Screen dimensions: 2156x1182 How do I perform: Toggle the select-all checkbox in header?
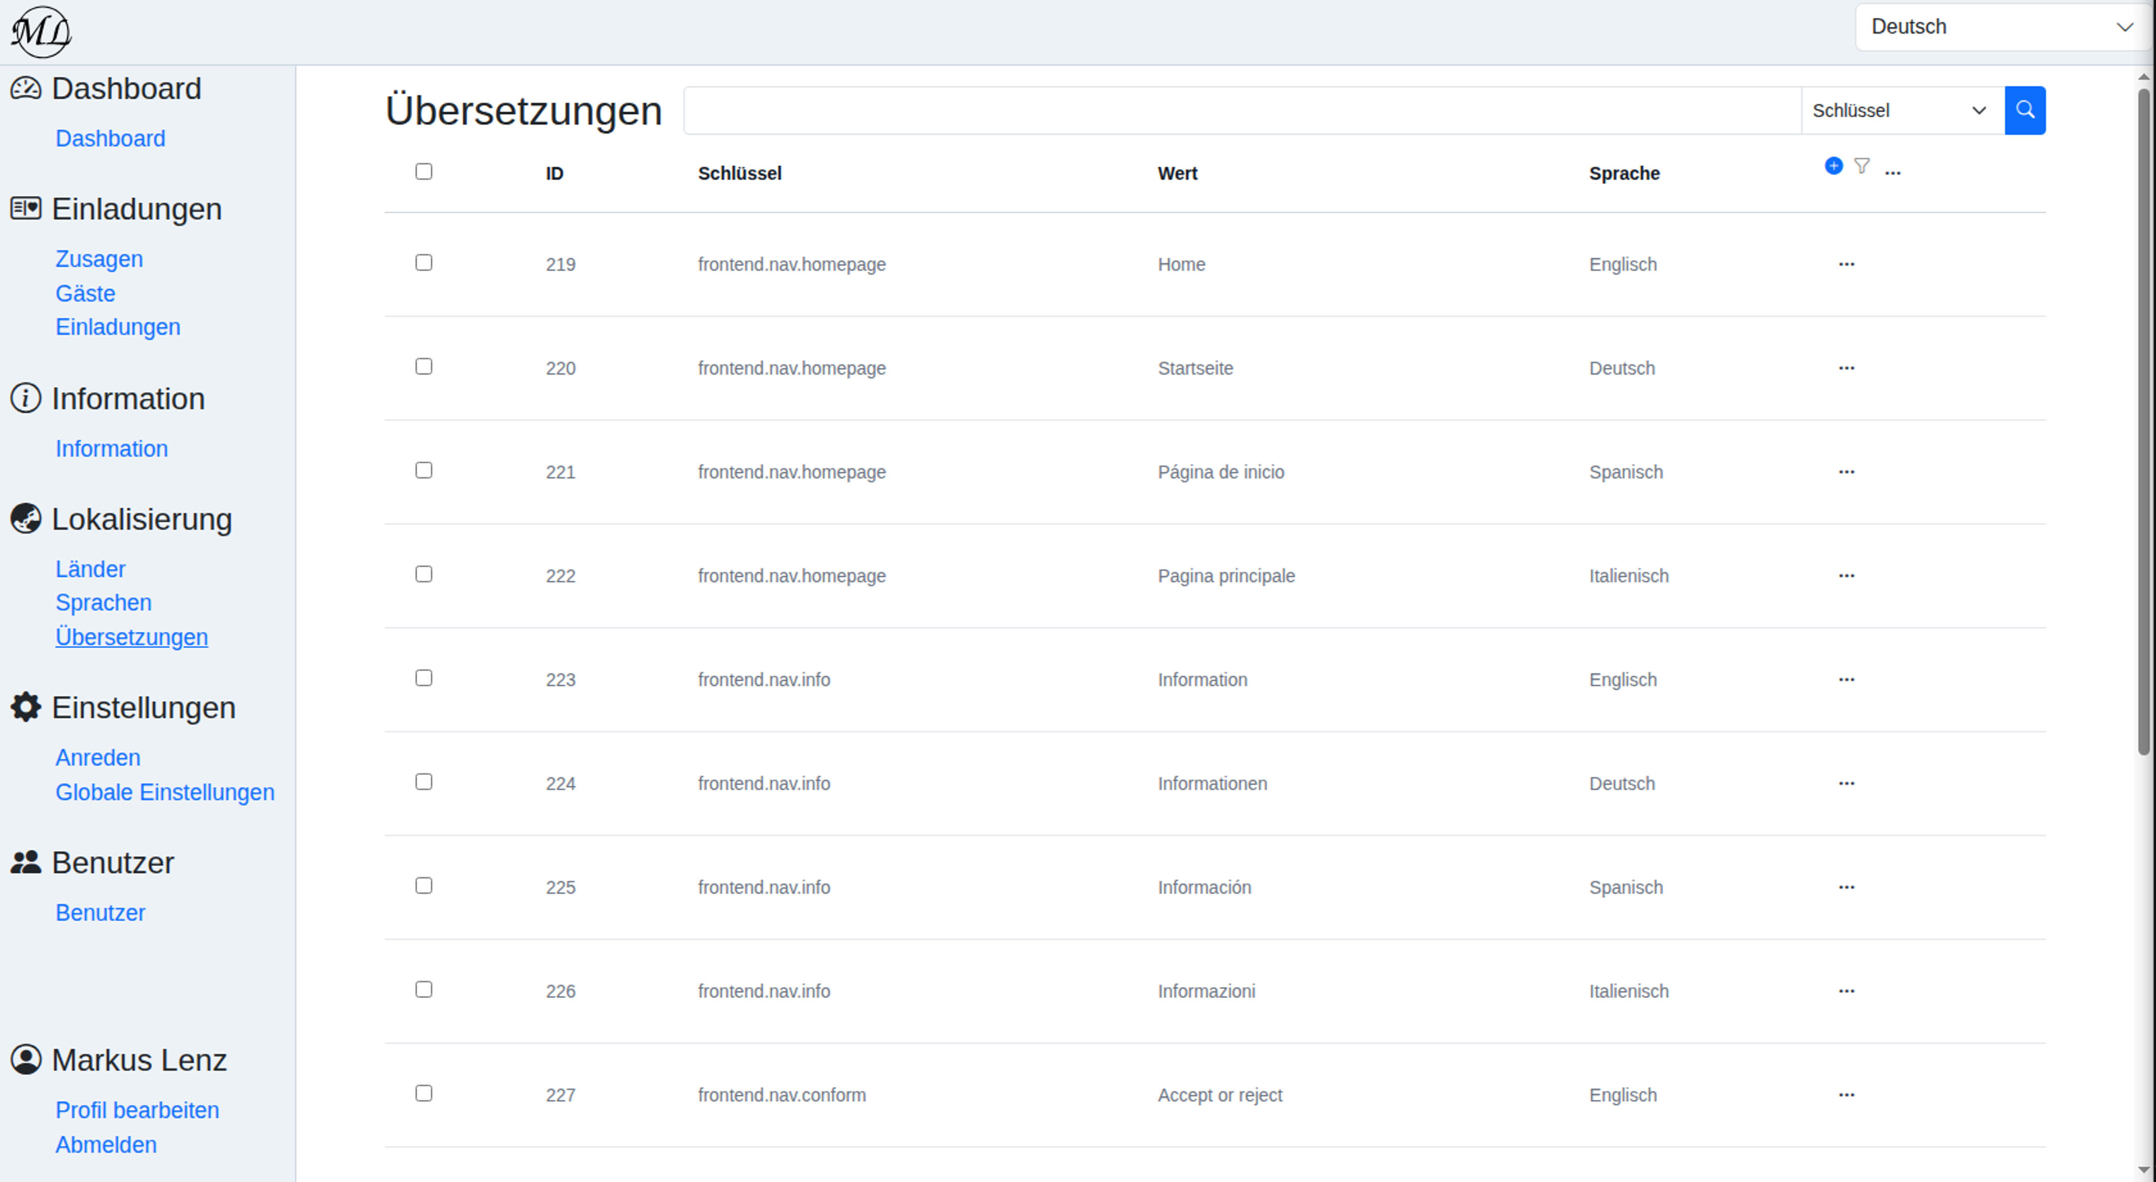423,172
